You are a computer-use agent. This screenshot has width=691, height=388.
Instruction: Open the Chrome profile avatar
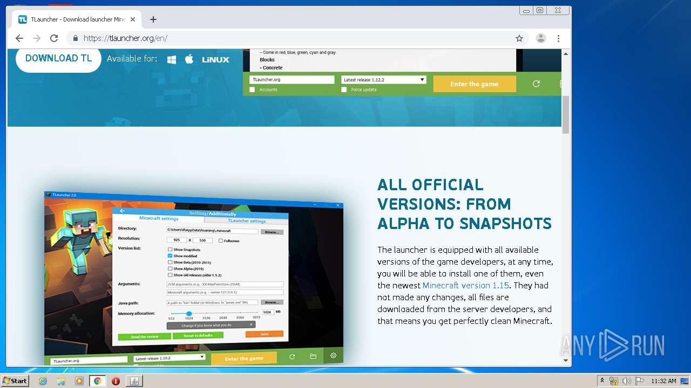click(x=540, y=38)
